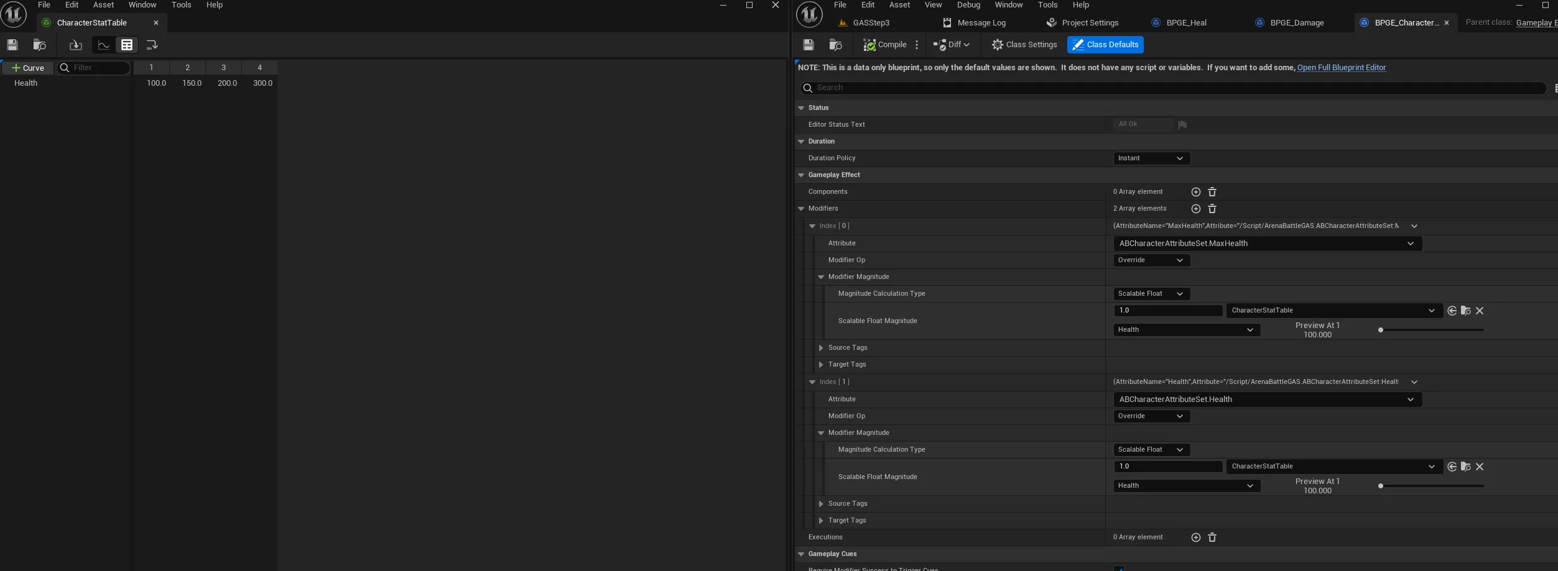Select the 100.0 cell in Health row
This screenshot has height=571, width=1558.
[x=156, y=83]
